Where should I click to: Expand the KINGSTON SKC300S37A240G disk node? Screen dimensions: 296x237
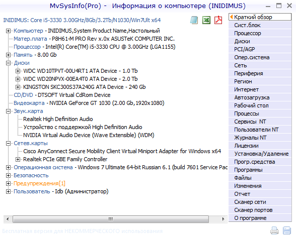18,87
